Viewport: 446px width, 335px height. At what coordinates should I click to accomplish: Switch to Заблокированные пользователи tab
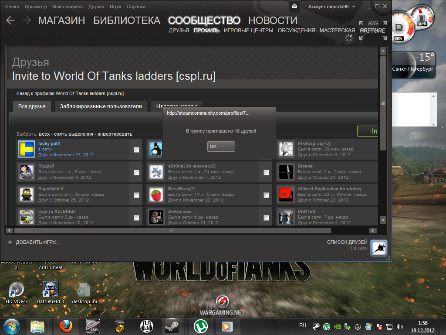pos(101,106)
